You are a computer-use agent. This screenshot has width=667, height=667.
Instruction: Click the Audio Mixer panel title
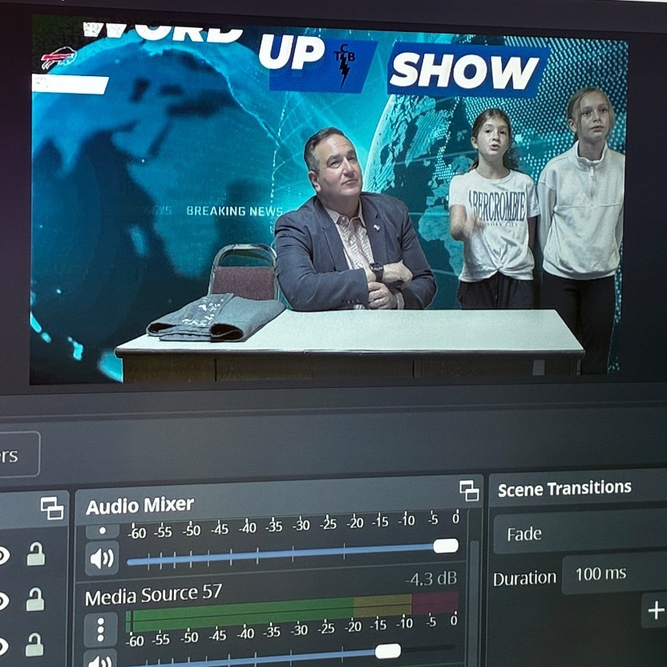tap(140, 505)
